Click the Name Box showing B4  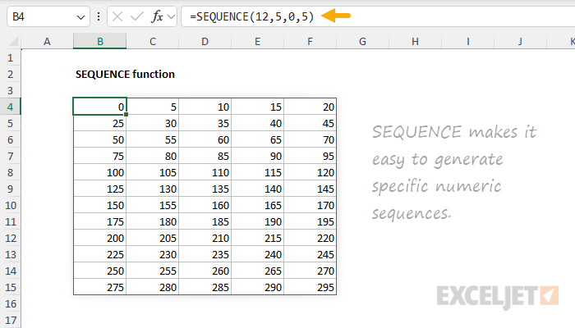point(48,16)
